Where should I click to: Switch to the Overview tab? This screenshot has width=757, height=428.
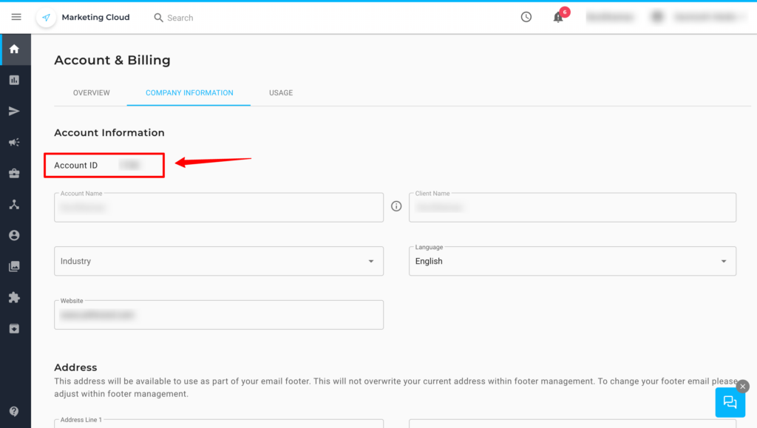click(x=91, y=93)
